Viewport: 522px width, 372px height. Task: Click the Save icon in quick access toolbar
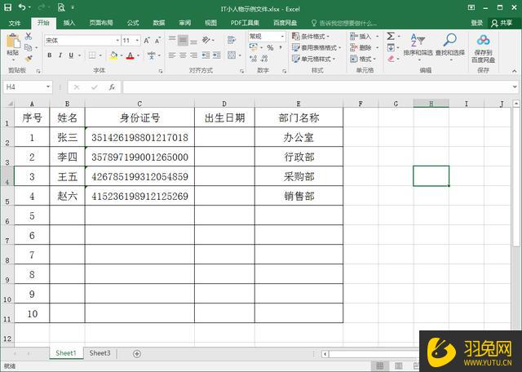coord(7,7)
